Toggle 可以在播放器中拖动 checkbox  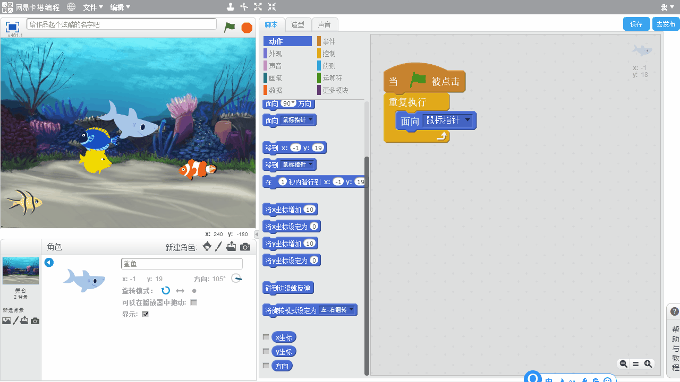pyautogui.click(x=194, y=302)
